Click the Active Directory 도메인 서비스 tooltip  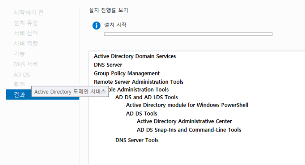pyautogui.click(x=70, y=91)
